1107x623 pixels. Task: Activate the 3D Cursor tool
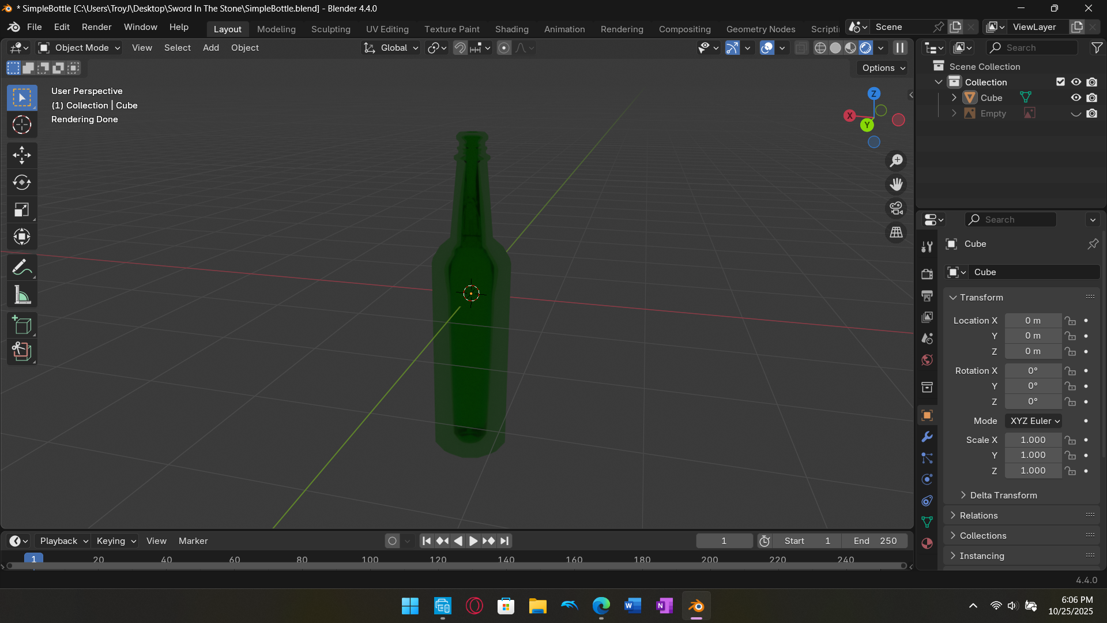coord(22,125)
